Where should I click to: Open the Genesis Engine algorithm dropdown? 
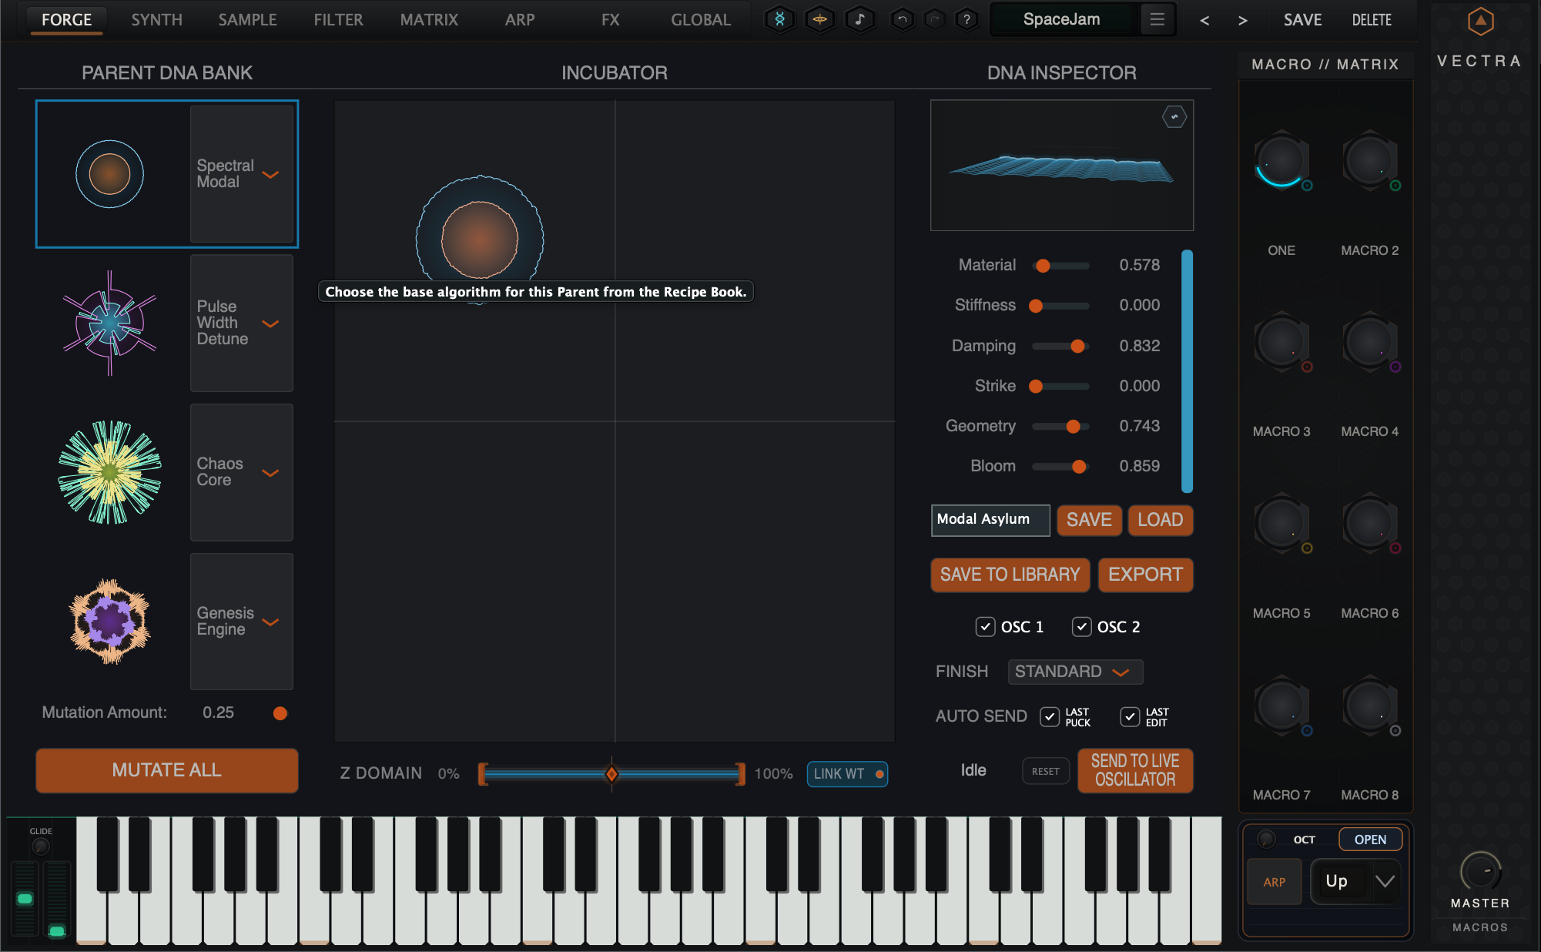pos(242,622)
